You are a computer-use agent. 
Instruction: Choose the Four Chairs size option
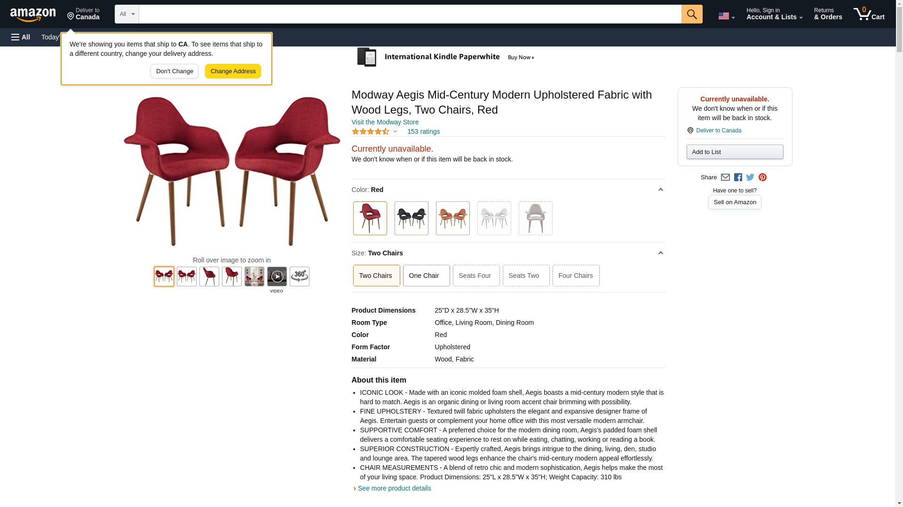[576, 276]
